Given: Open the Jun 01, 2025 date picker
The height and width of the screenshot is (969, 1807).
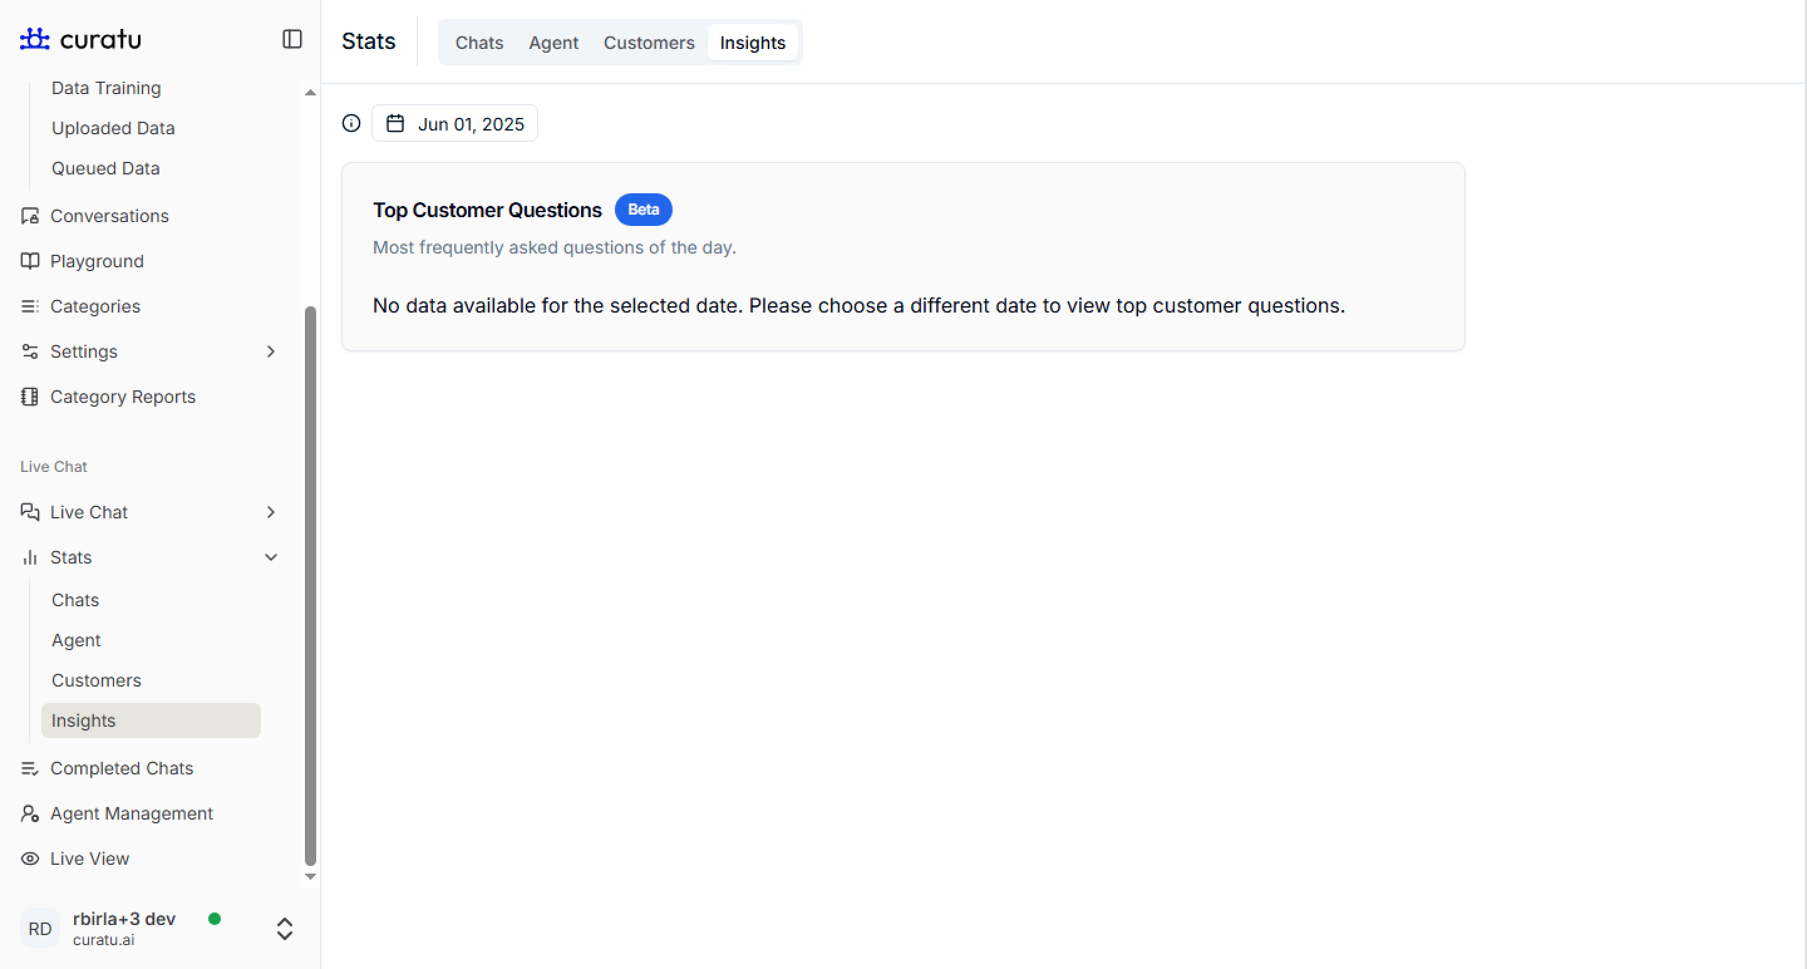Looking at the screenshot, I should click(x=454, y=124).
